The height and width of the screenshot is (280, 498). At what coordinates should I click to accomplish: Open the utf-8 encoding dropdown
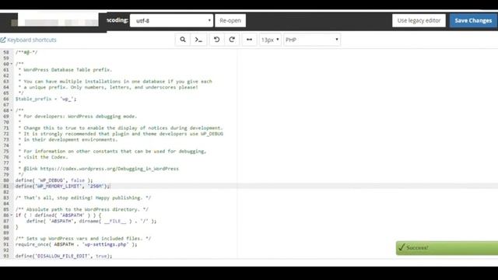pos(171,21)
